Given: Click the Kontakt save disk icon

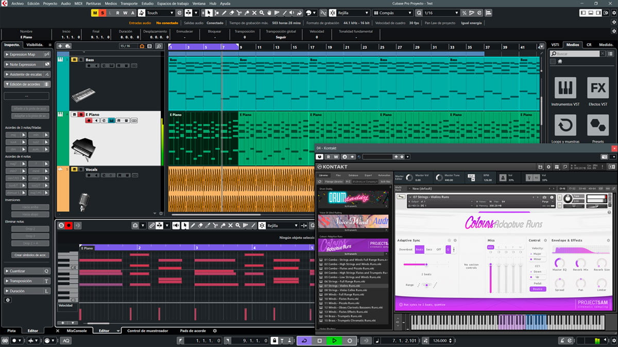Looking at the screenshot, I should pyautogui.click(x=540, y=167).
